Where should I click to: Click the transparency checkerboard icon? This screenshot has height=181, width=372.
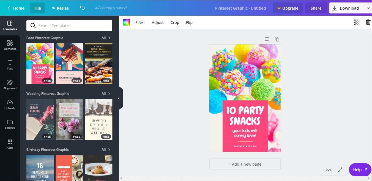tap(357, 22)
